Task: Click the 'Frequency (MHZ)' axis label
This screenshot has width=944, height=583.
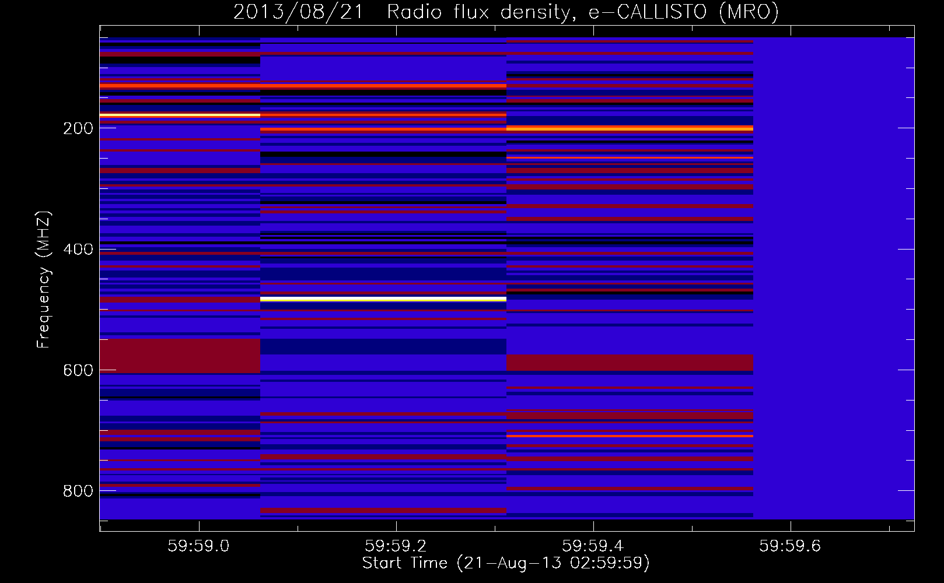Action: tap(43, 280)
